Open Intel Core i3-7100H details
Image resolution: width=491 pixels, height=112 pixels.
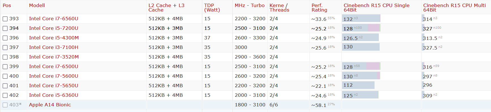(x=54, y=47)
